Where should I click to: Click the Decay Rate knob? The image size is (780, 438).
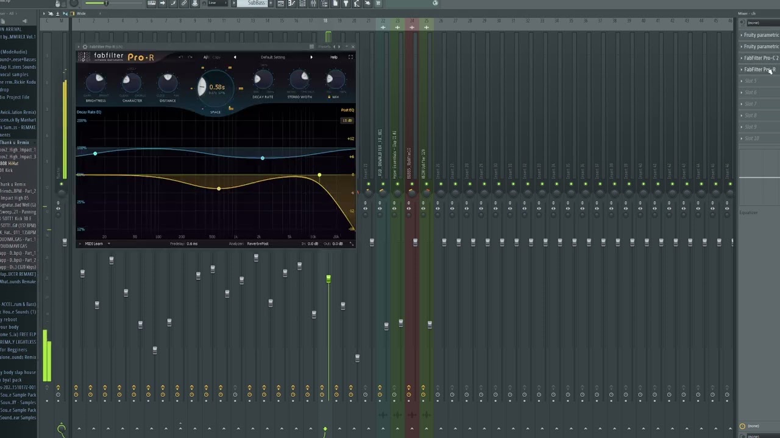tap(263, 80)
